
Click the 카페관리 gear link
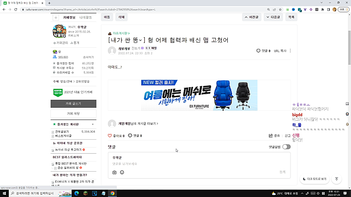click(61, 43)
